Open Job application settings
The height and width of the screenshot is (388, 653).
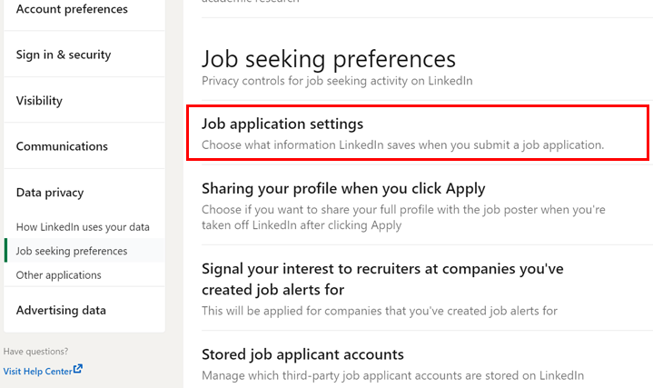tap(418, 133)
